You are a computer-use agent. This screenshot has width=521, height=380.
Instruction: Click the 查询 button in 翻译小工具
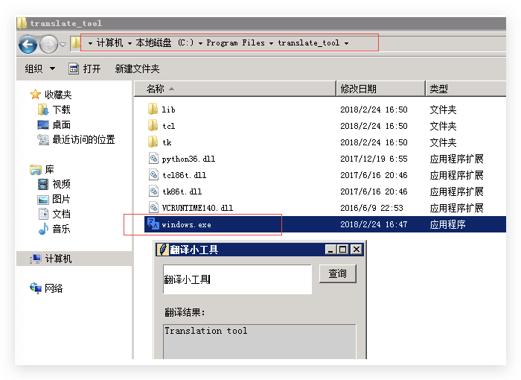pyautogui.click(x=338, y=273)
